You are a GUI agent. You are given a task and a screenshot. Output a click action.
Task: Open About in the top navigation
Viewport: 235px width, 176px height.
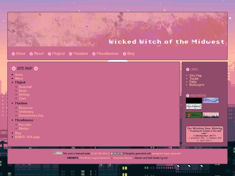tap(39, 53)
